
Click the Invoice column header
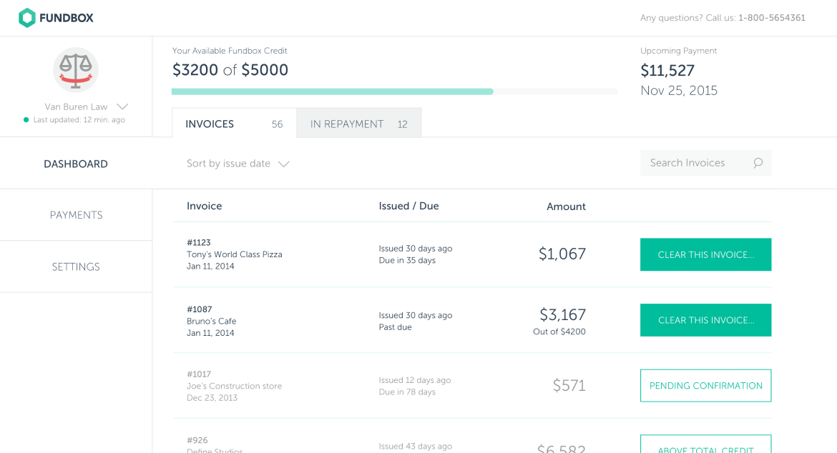pyautogui.click(x=204, y=206)
